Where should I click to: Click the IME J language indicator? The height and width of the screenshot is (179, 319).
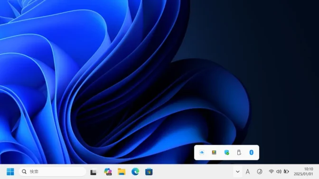[259, 172]
